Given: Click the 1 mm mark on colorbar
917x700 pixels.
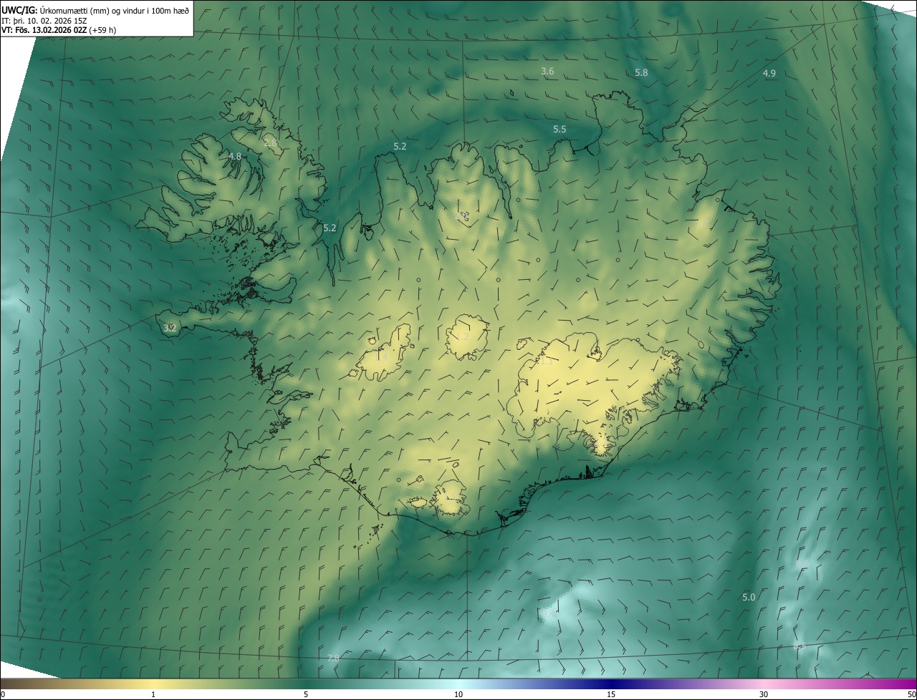Looking at the screenshot, I should pyautogui.click(x=153, y=694).
